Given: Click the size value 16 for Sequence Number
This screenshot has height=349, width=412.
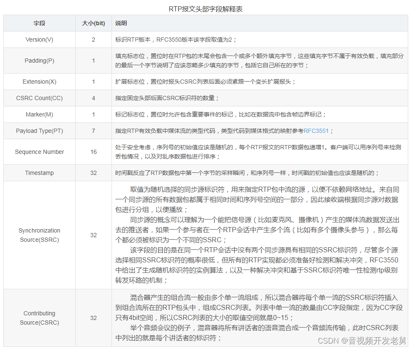Looking at the screenshot, I should point(93,152).
